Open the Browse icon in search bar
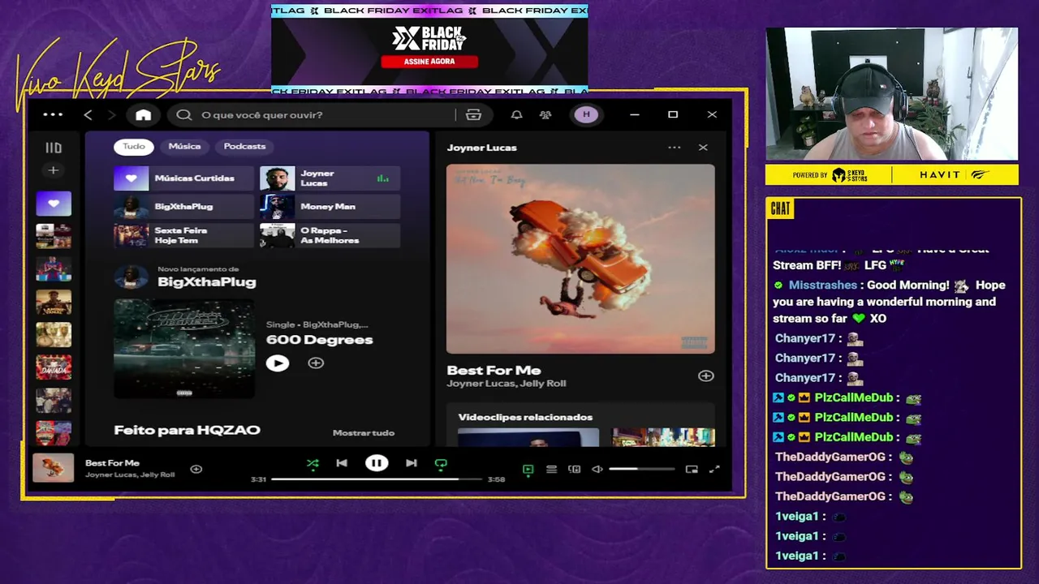Screen dimensions: 1039x584 pos(473,115)
